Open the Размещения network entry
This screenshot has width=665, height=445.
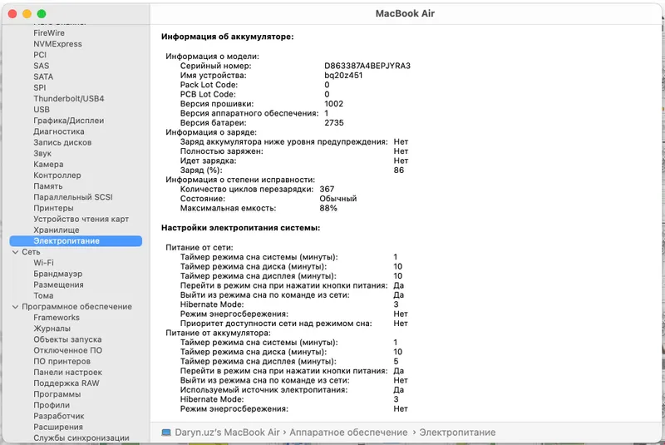click(x=58, y=285)
